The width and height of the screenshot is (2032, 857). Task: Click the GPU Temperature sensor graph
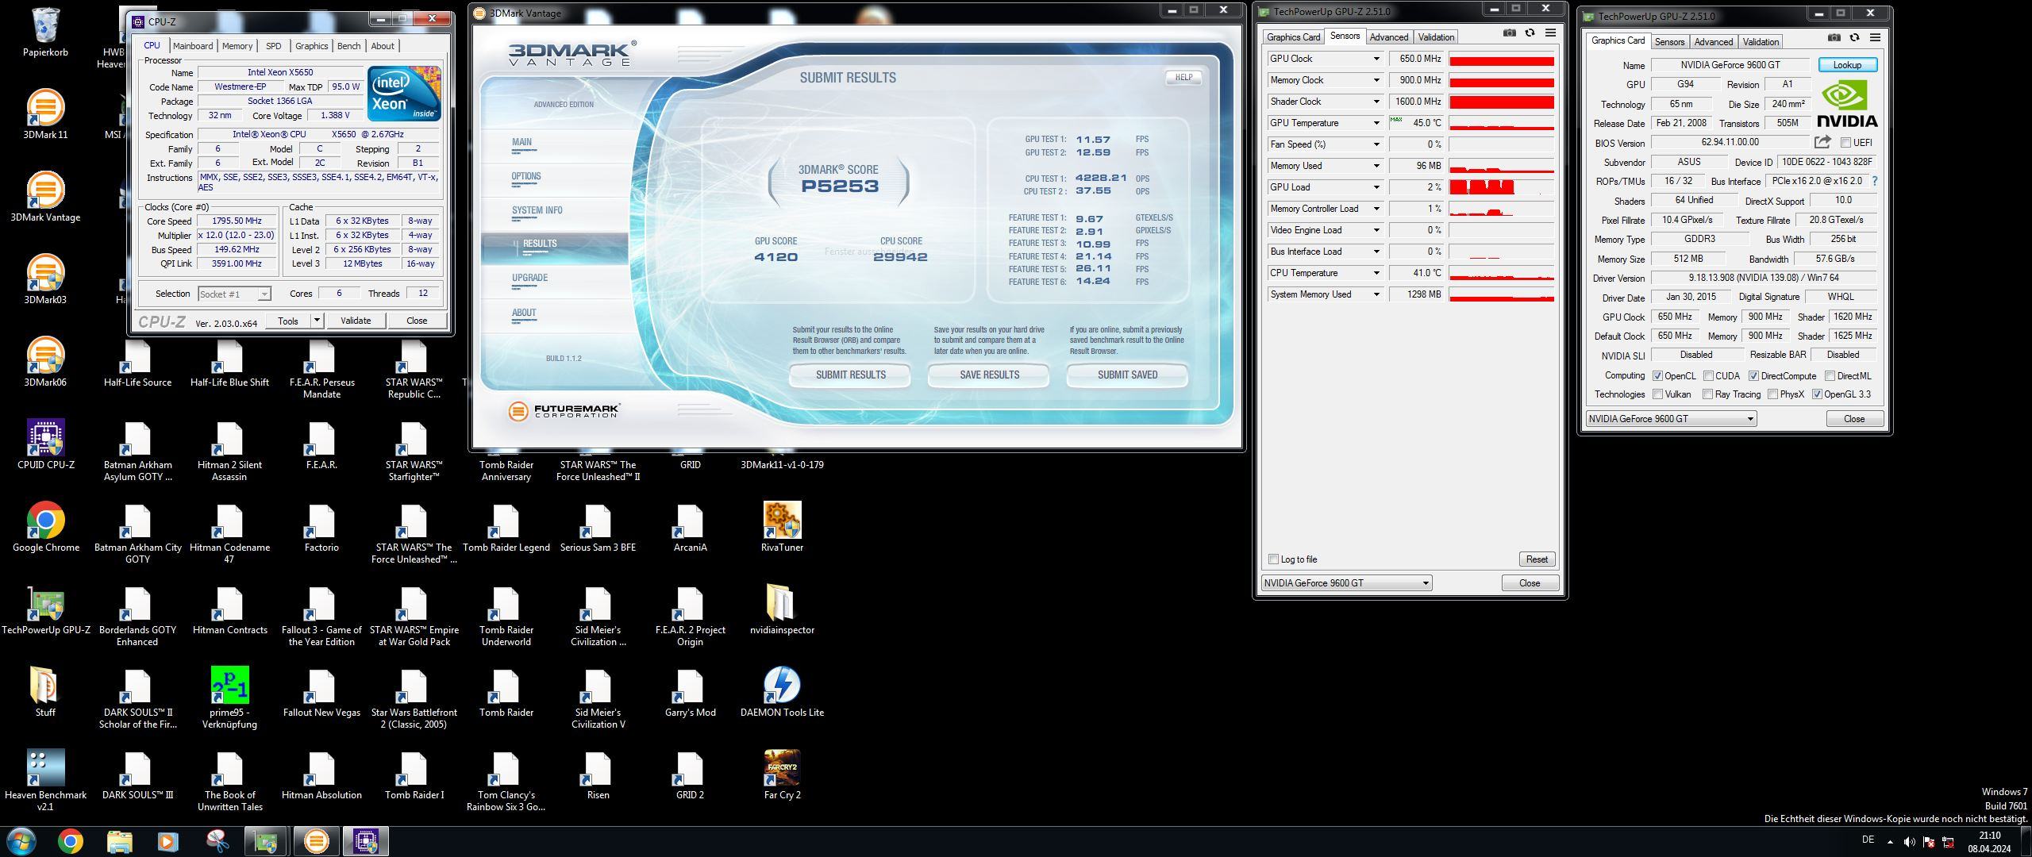point(1501,123)
